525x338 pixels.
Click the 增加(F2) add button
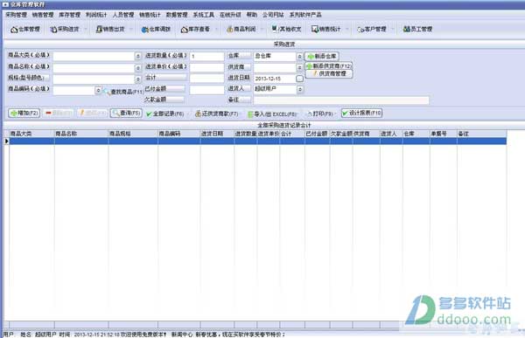tap(24, 113)
